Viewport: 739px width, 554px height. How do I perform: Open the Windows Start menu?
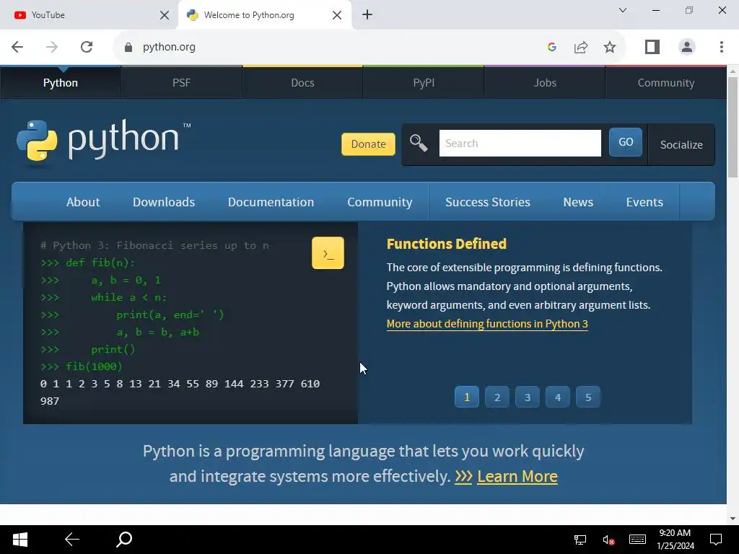[x=19, y=540]
